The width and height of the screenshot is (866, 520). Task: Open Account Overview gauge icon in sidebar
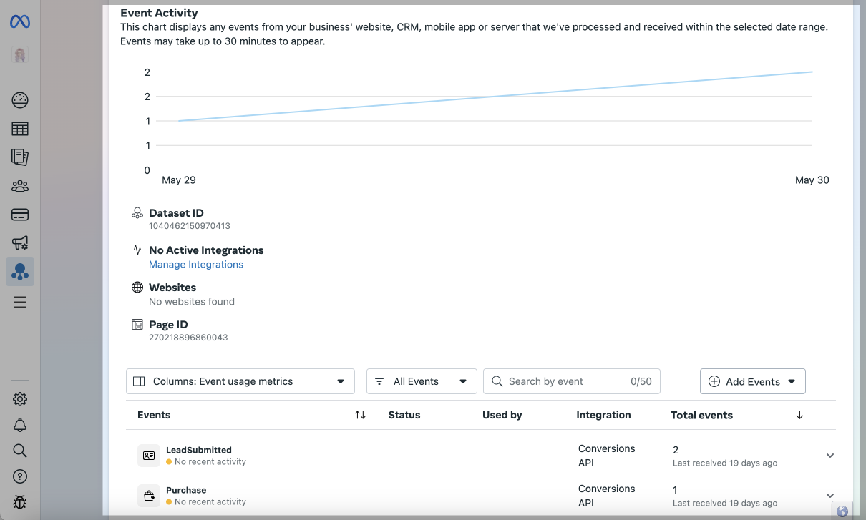coord(20,100)
